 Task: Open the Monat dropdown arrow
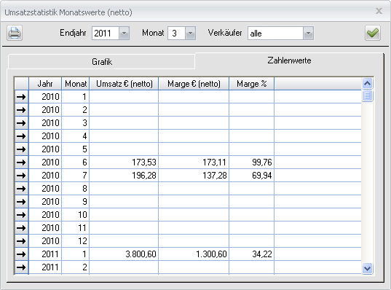pos(190,34)
